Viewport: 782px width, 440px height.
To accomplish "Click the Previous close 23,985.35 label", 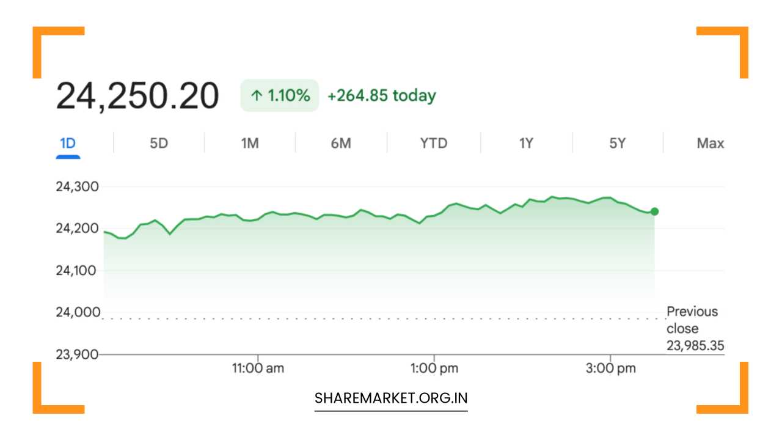I will coord(695,329).
